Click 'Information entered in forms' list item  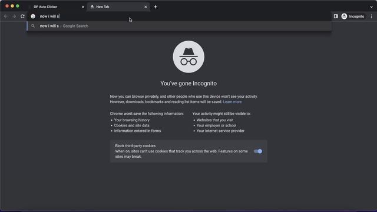point(137,131)
